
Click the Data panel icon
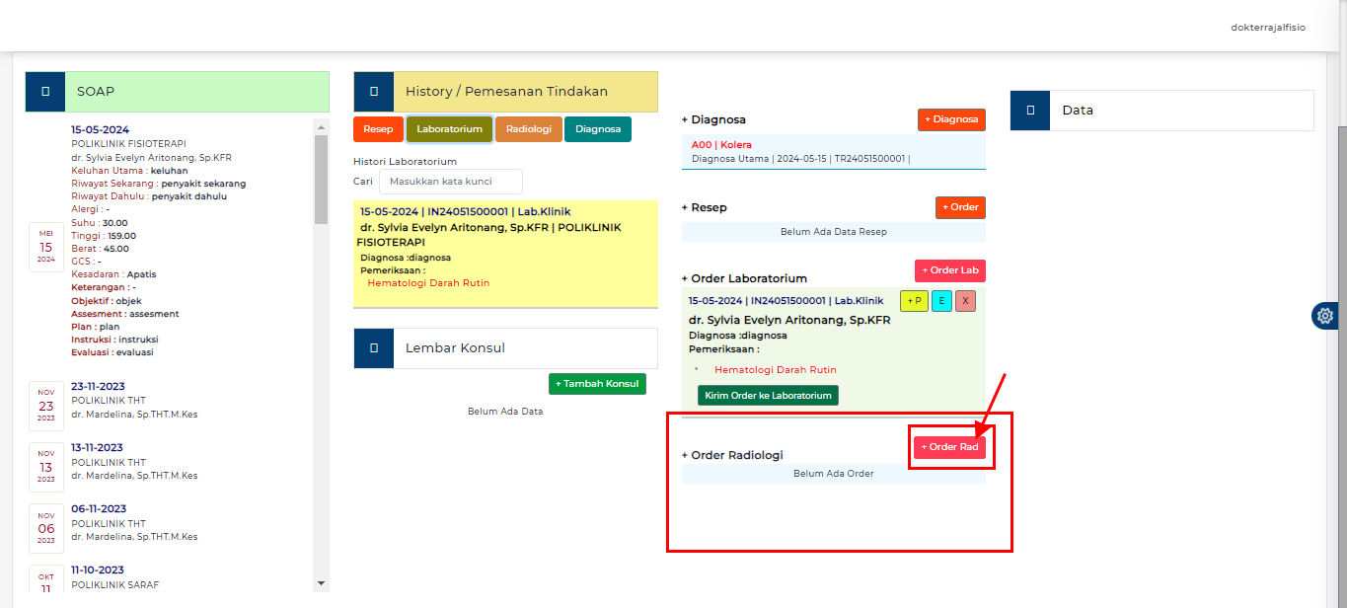point(1029,110)
